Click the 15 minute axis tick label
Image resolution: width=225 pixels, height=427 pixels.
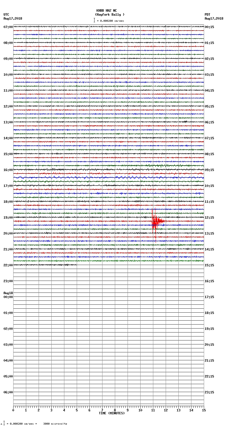tap(204, 410)
